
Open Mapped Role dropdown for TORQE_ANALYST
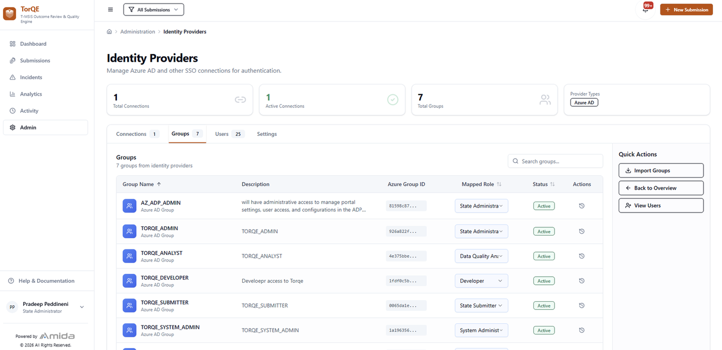coord(481,256)
